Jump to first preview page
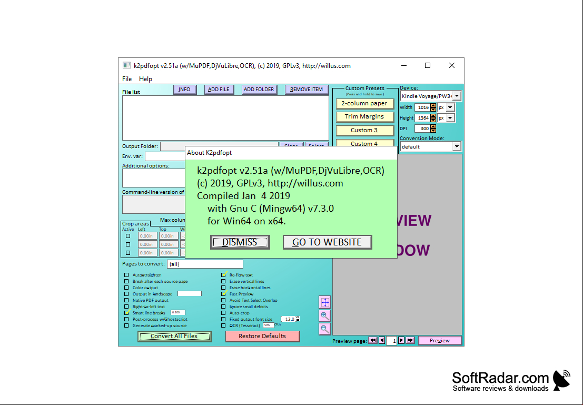The width and height of the screenshot is (583, 405). coord(372,340)
